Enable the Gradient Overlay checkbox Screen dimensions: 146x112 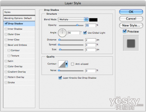click(x=6, y=72)
